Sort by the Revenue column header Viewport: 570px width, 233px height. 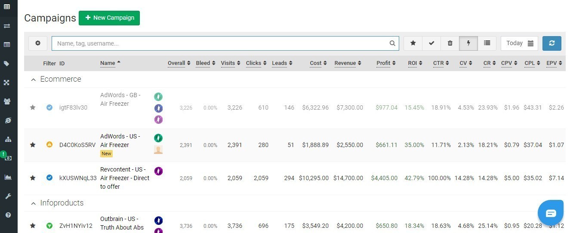[x=348, y=63]
